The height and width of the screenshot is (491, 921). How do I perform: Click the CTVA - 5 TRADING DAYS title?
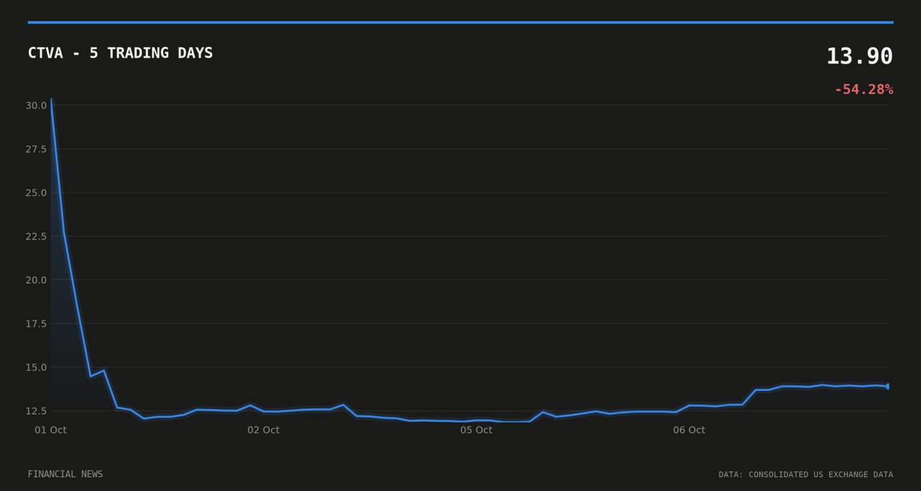[x=121, y=53]
